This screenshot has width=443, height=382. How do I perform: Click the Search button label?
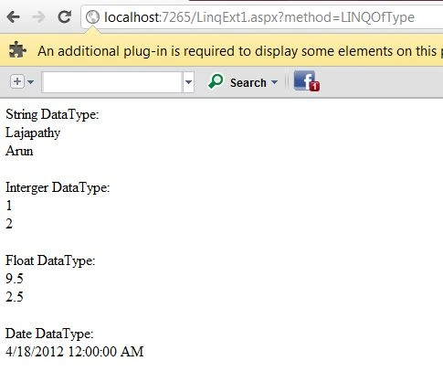248,83
